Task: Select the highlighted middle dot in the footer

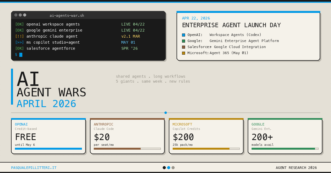Action: tap(169, 168)
